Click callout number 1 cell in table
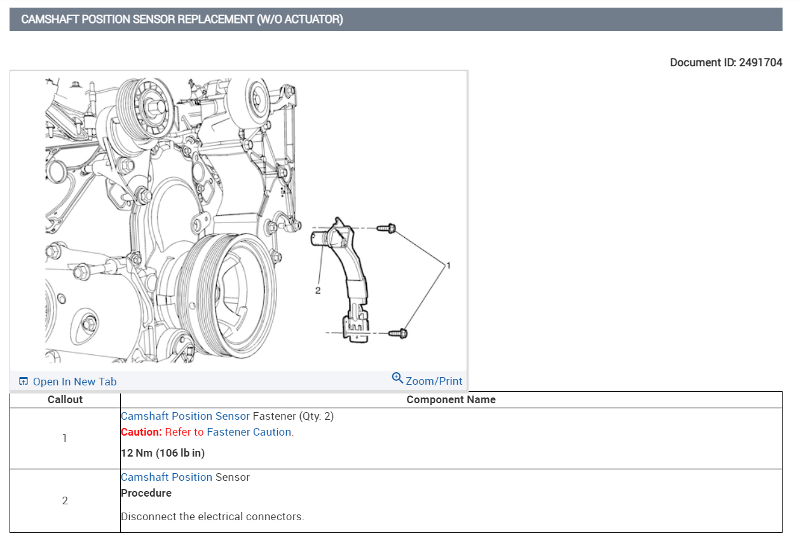Viewport: 801px width, 552px height. 65,438
